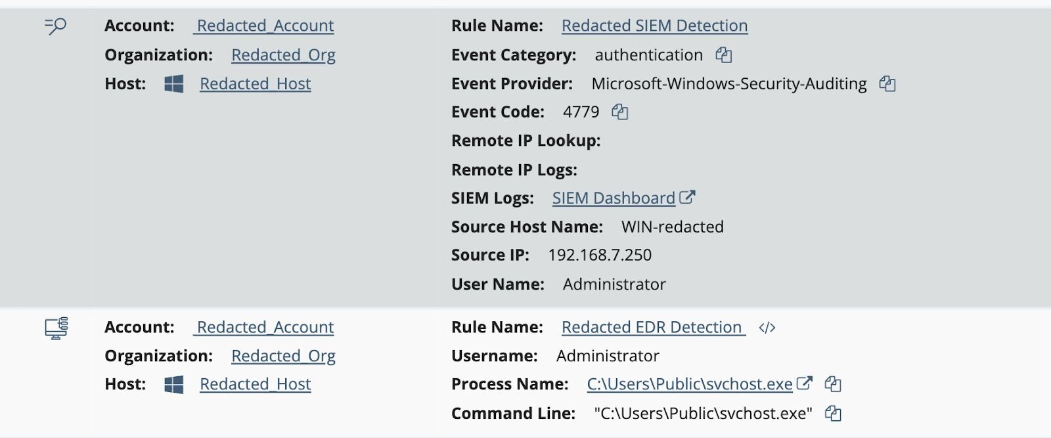
Task: Open Redacted_Org in the EDR detection row
Action: pyautogui.click(x=283, y=356)
